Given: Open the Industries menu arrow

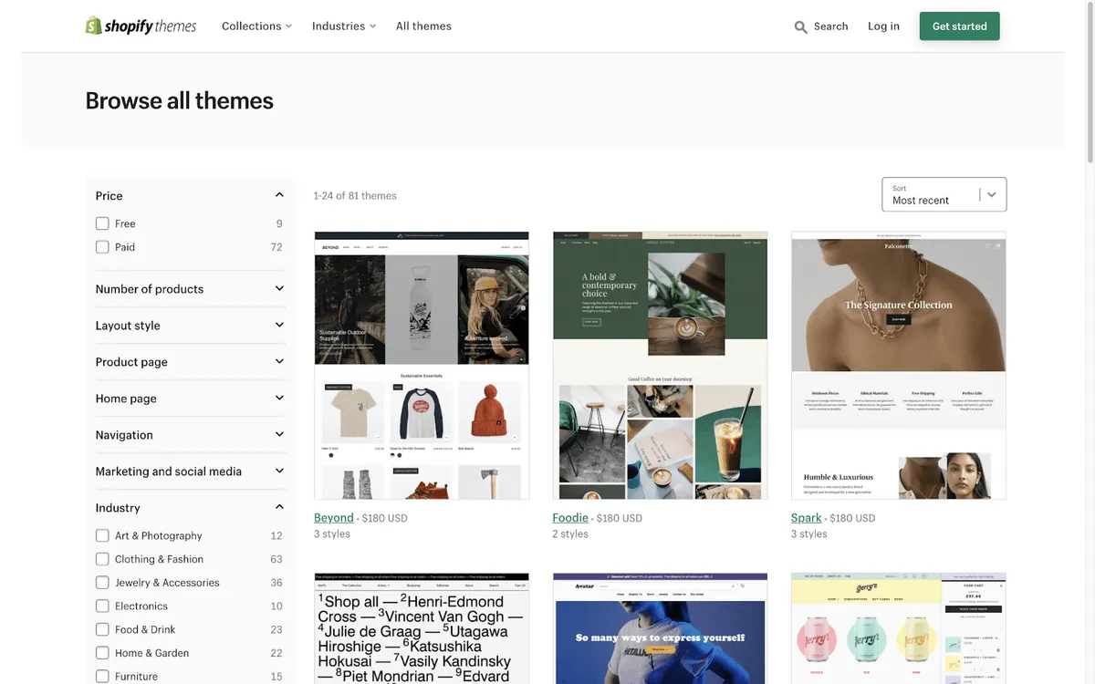Looking at the screenshot, I should coord(372,26).
